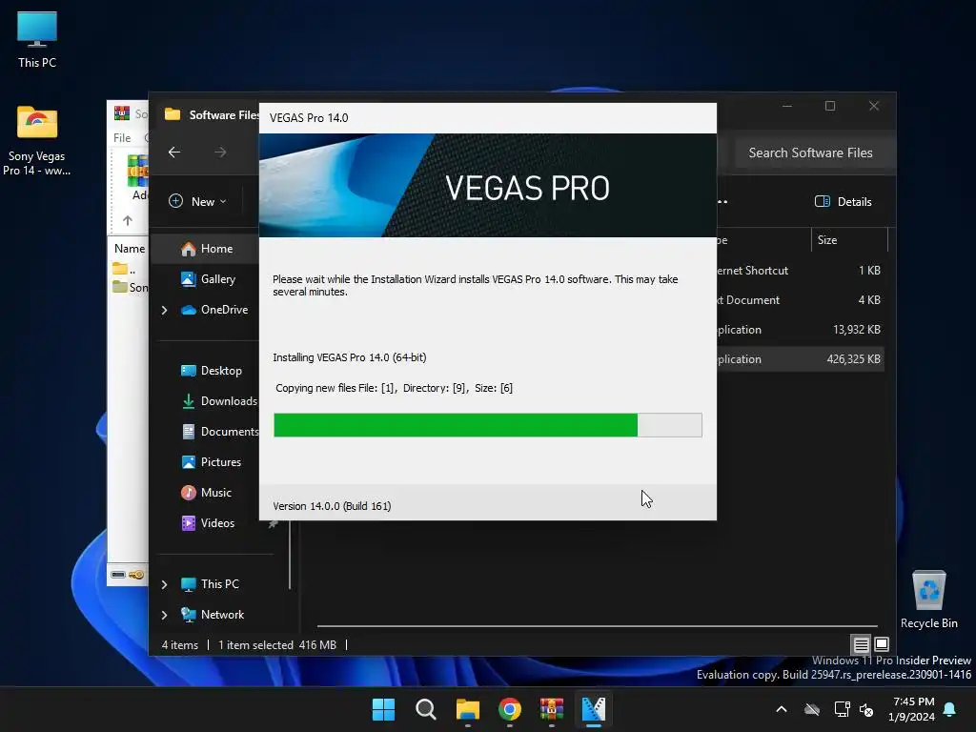
Task: Open the notifications bell icon
Action: [950, 709]
